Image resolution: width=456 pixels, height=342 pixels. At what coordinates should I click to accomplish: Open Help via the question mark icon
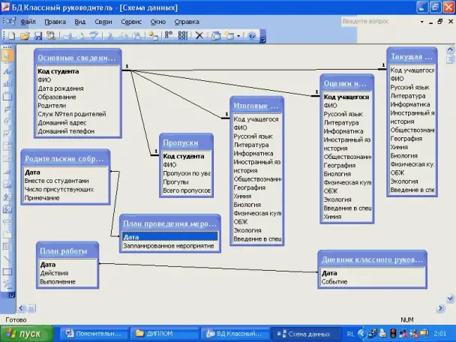pos(252,35)
